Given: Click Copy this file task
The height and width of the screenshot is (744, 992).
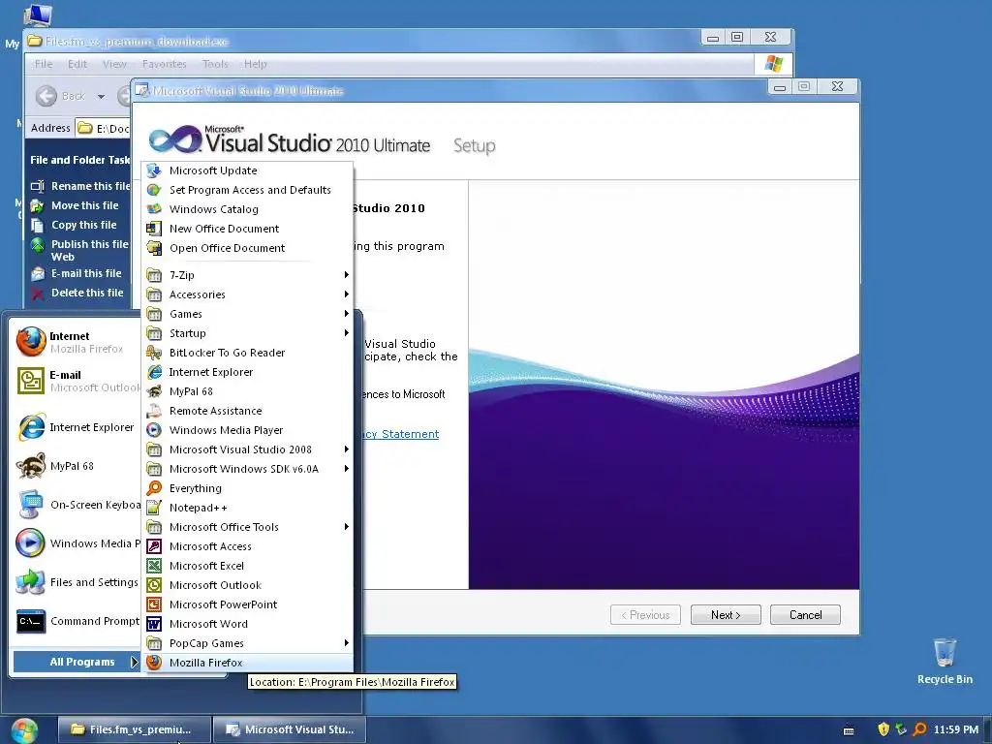Looking at the screenshot, I should [74, 225].
